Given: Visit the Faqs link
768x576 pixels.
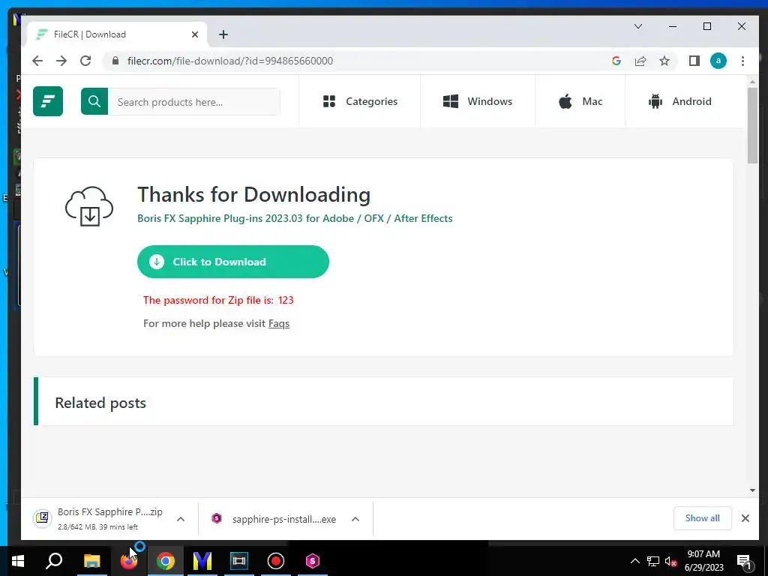Looking at the screenshot, I should click(x=279, y=324).
